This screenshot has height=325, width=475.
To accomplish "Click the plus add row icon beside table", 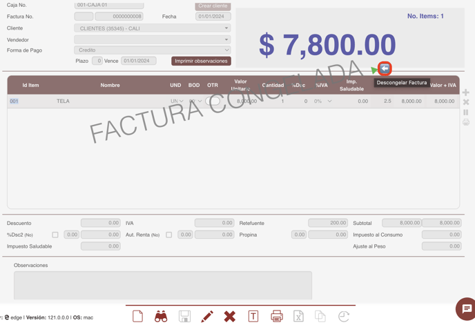I will point(466,92).
